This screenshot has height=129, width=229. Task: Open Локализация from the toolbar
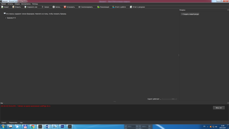103,7
